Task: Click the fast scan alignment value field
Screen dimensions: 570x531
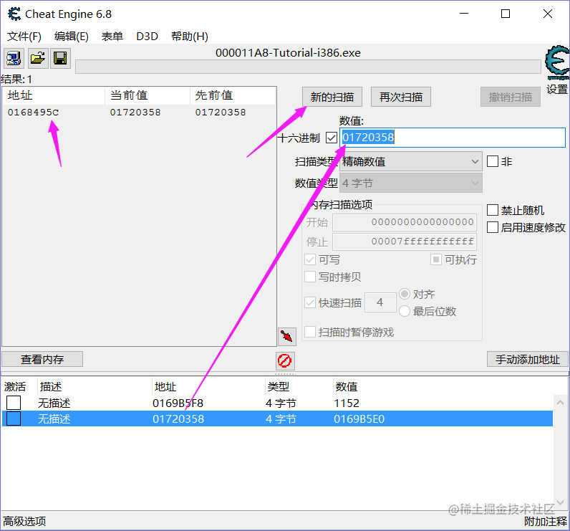Action: (380, 302)
